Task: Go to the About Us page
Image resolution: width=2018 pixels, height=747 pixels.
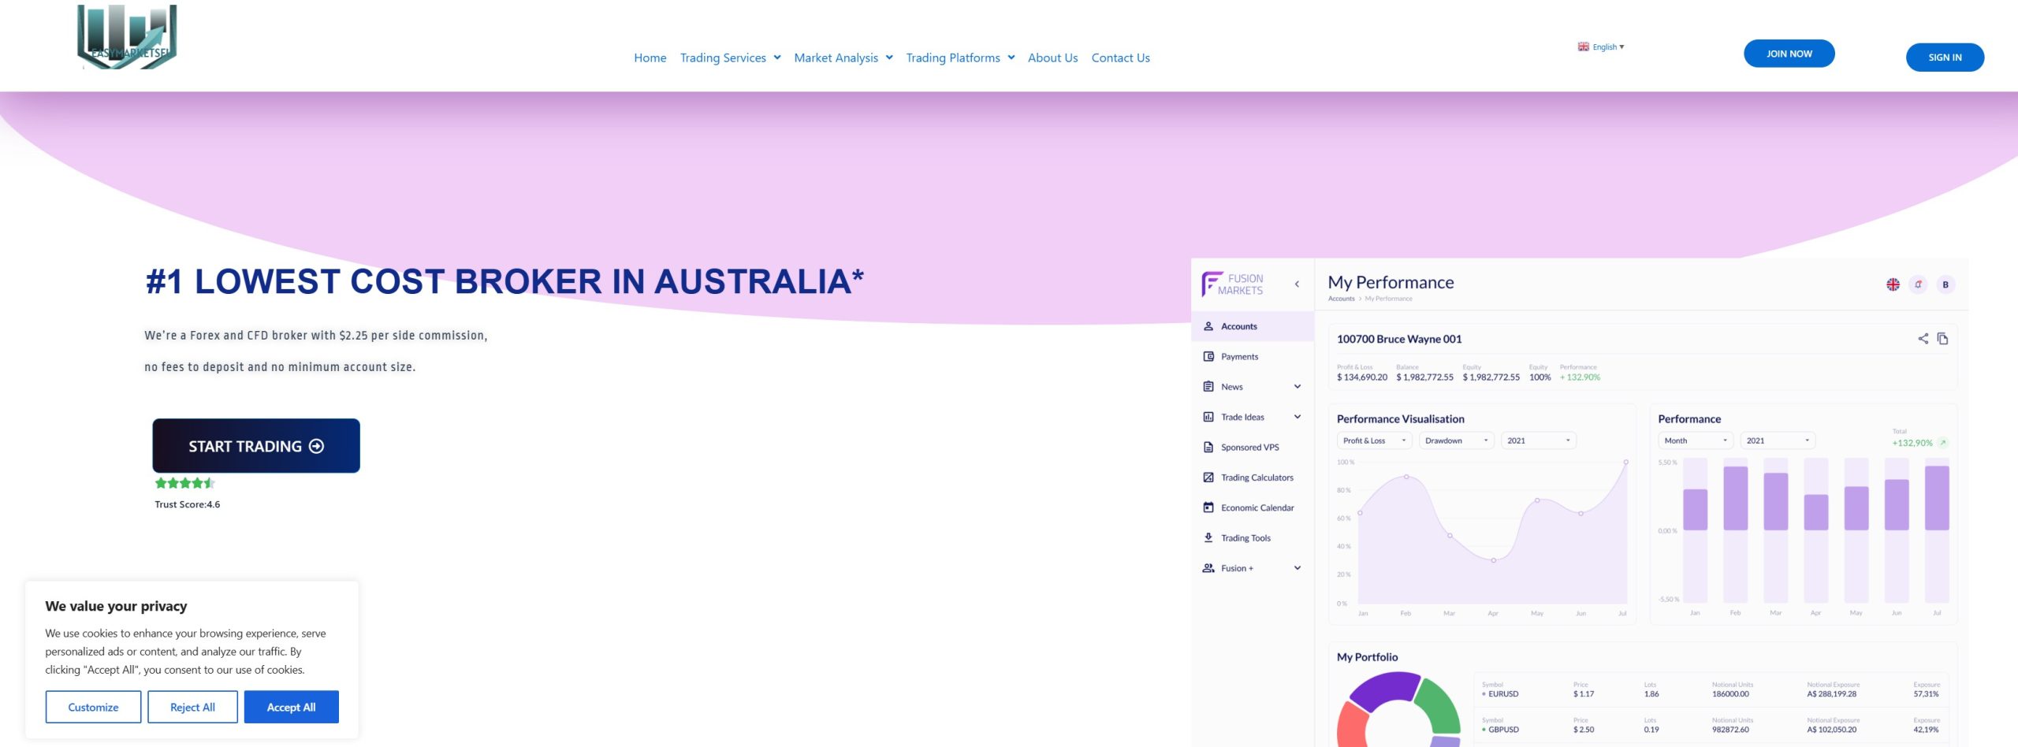Action: [1052, 58]
